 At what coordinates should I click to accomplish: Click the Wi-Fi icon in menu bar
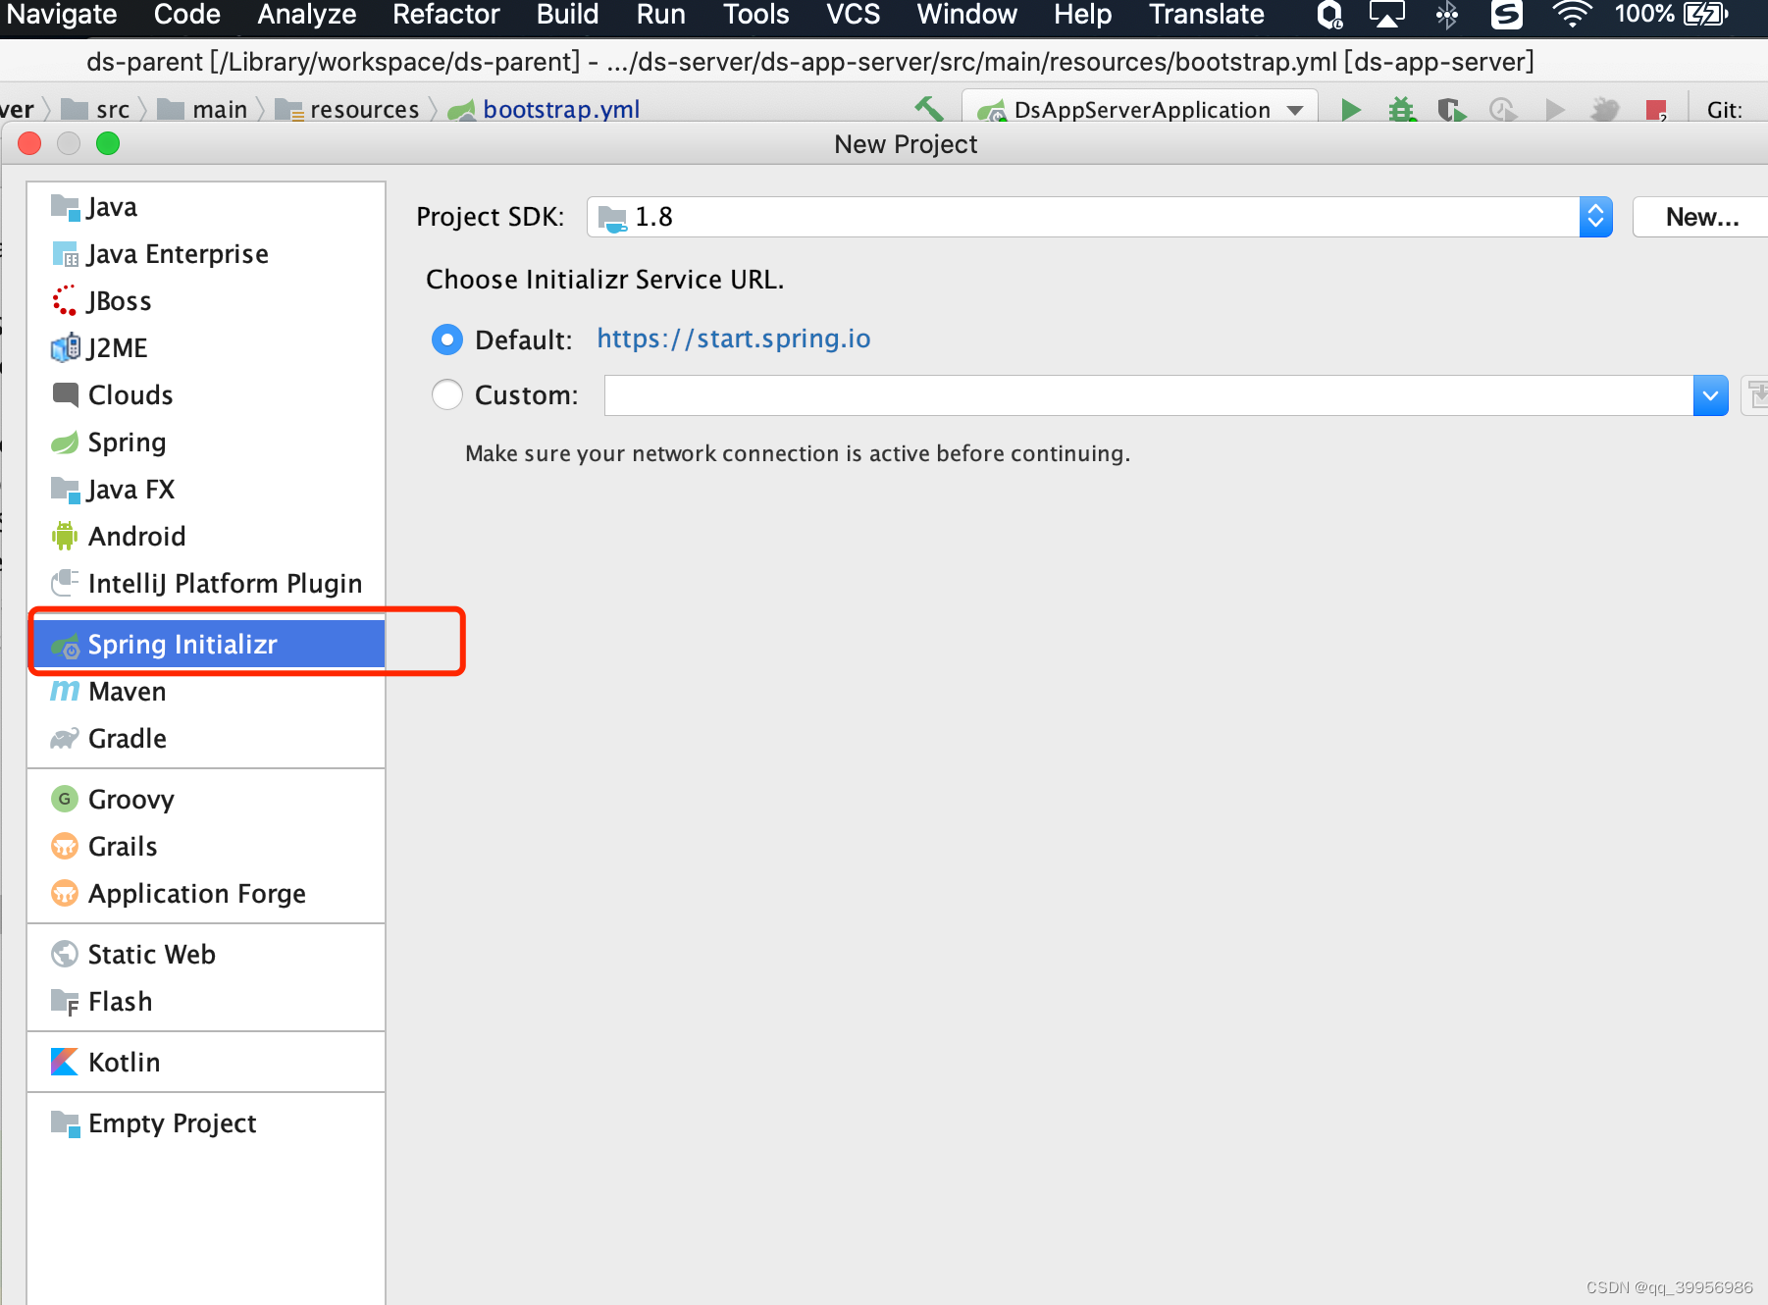(1572, 15)
